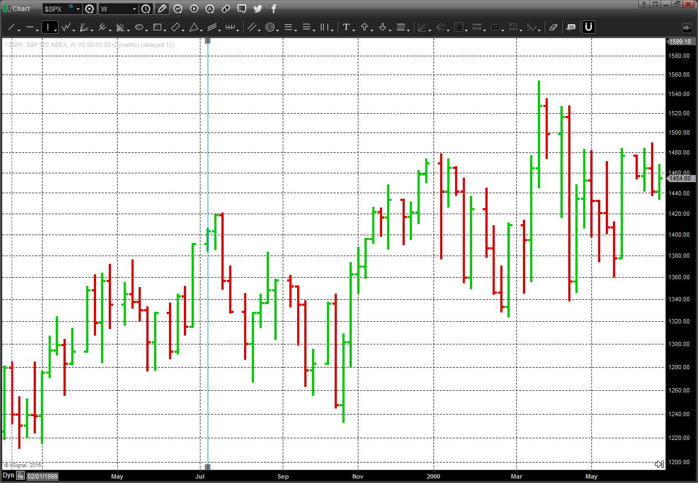Toggle the toolbar pin at far right

687,27
